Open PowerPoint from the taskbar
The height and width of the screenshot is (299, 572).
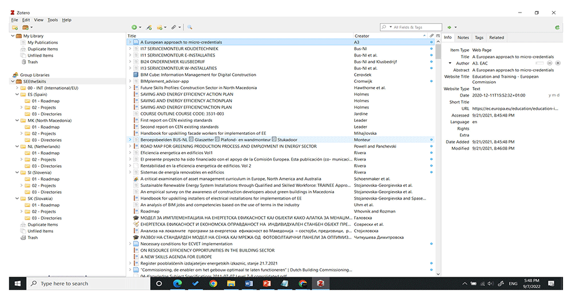[x=267, y=284]
